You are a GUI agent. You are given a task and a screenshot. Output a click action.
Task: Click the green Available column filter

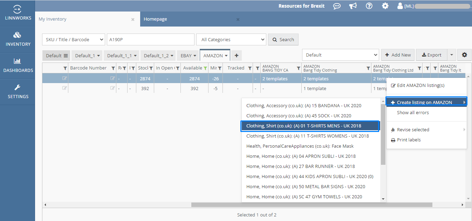[205, 68]
